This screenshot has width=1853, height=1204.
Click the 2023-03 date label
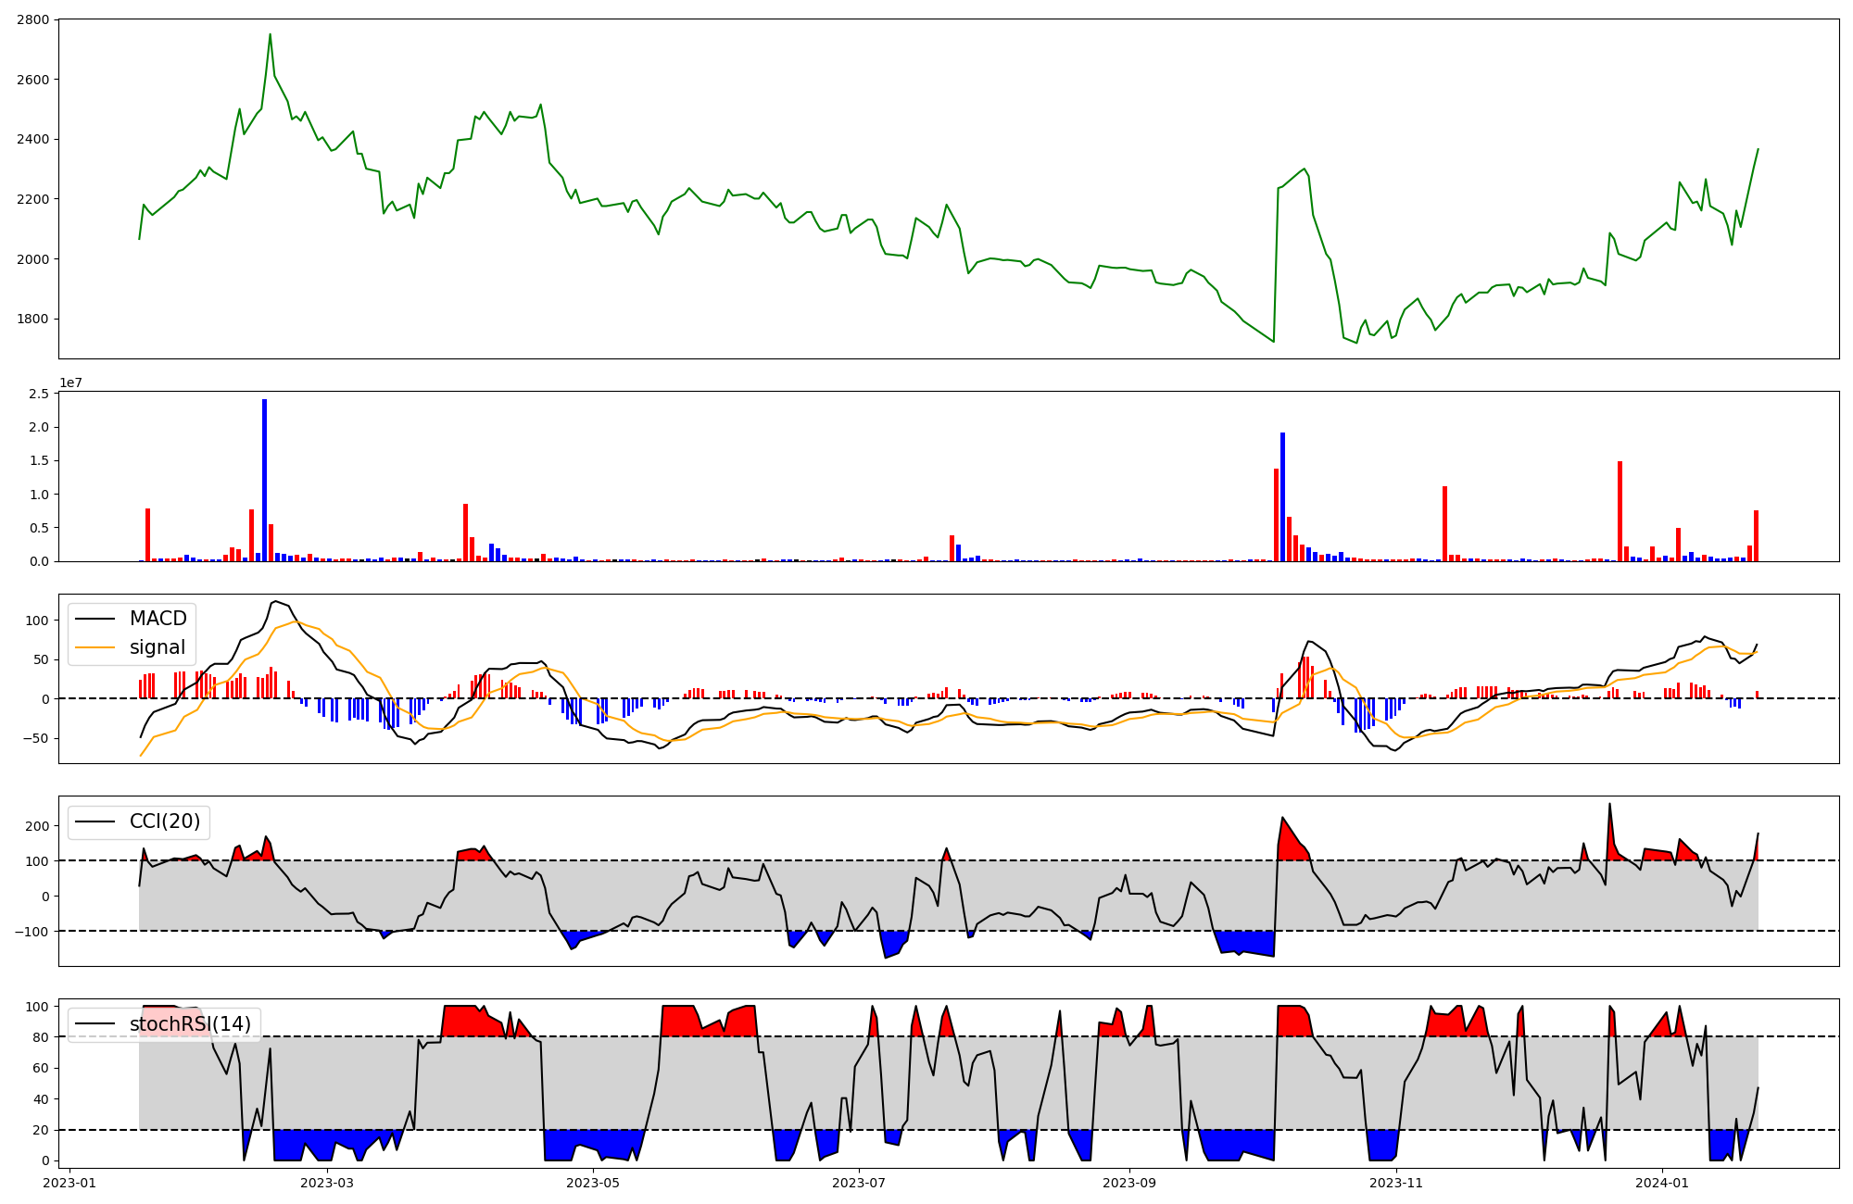coord(327,1183)
